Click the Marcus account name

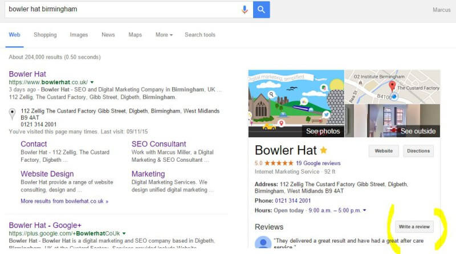pyautogui.click(x=441, y=10)
